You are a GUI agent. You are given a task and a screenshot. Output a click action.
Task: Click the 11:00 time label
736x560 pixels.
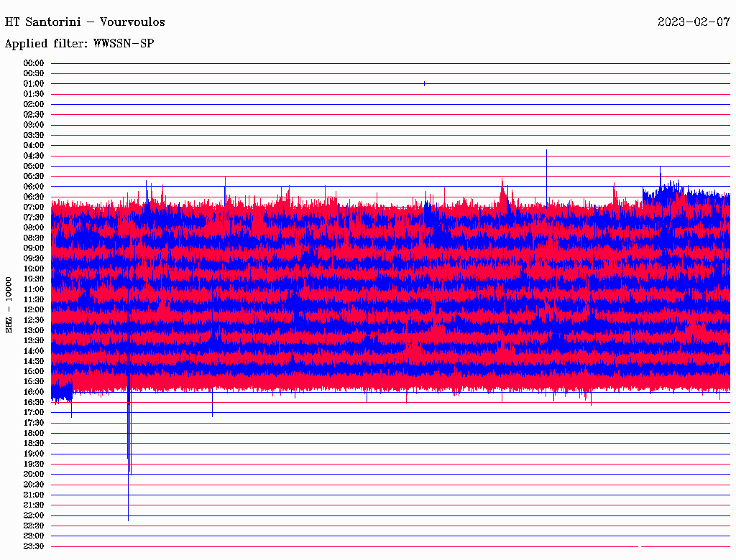(x=34, y=289)
